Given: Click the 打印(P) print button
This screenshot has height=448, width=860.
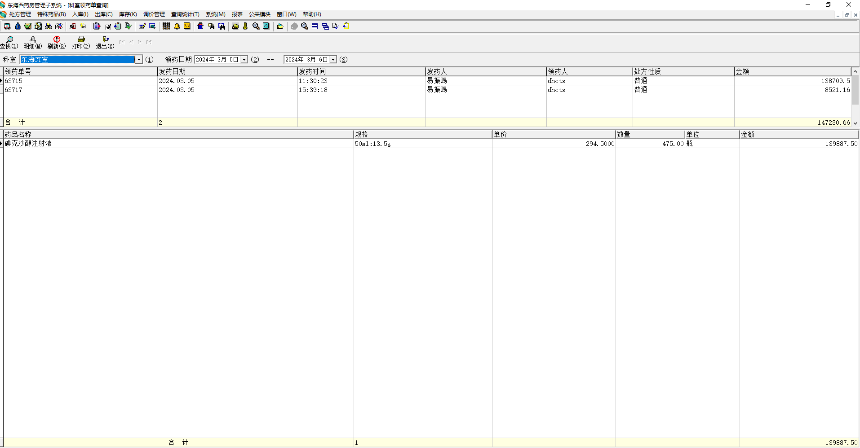Looking at the screenshot, I should click(x=81, y=43).
